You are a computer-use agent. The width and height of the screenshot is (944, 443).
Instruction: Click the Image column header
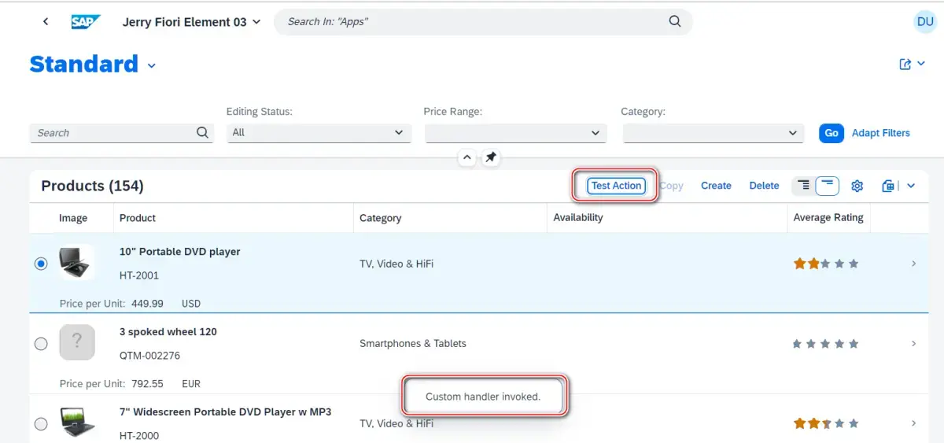73,218
